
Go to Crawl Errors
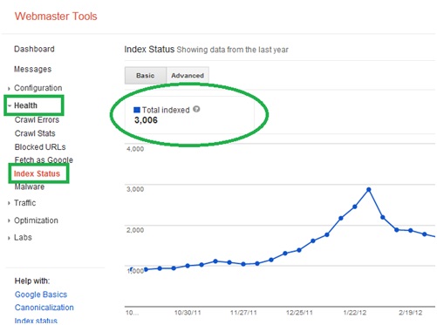click(37, 120)
